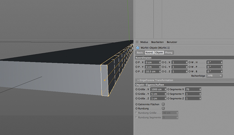The height and width of the screenshot is (135, 234).
Task: Expand the Eingefrorene Transformation section
Action: click(x=138, y=80)
